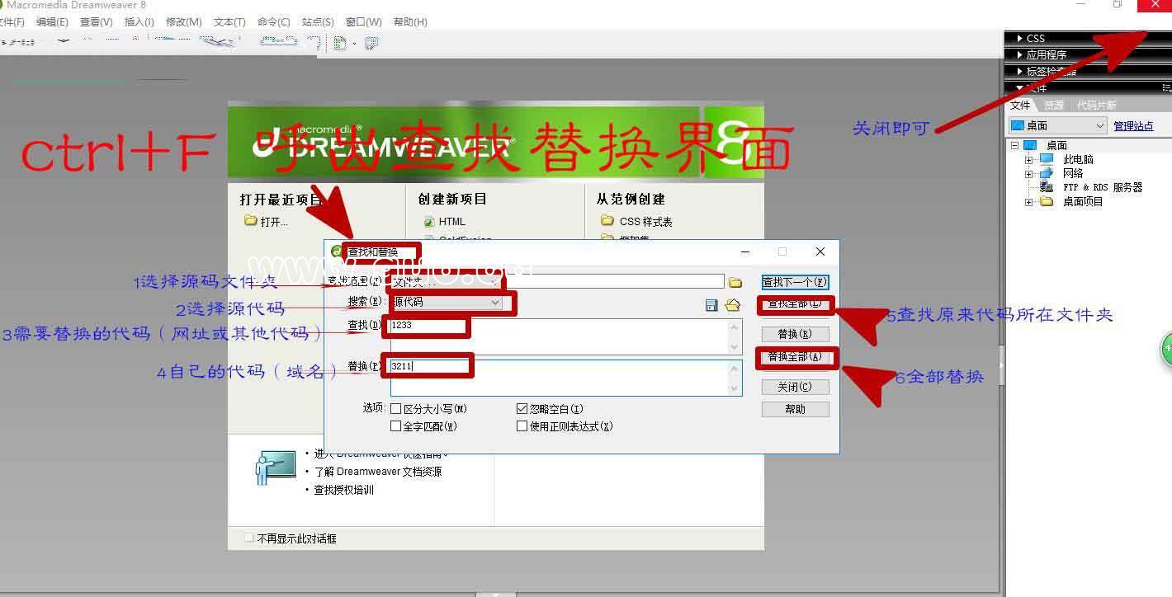Viewport: 1172px width, 597px height.
Task: Expand the 网络 tree node
Action: point(1029,174)
